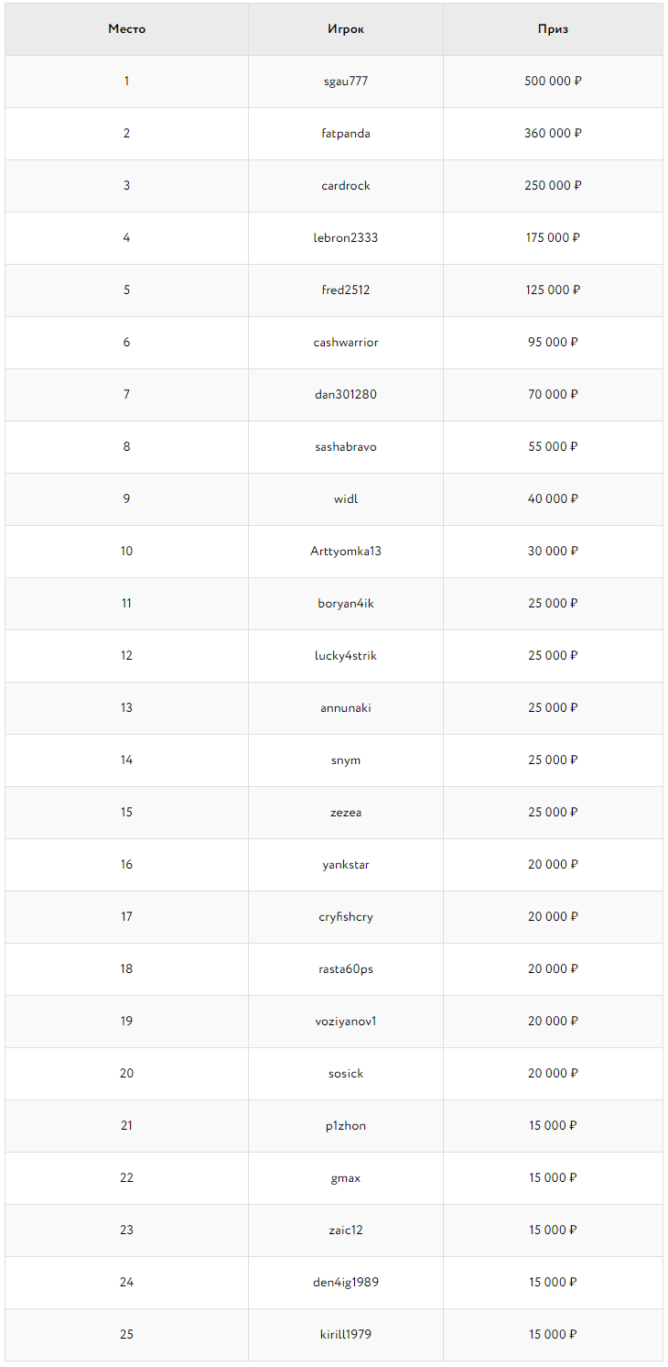
Task: Click the Место column header
Action: 126,29
